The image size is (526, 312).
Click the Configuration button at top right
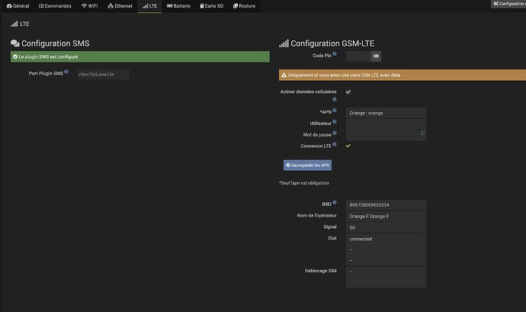tap(508, 4)
